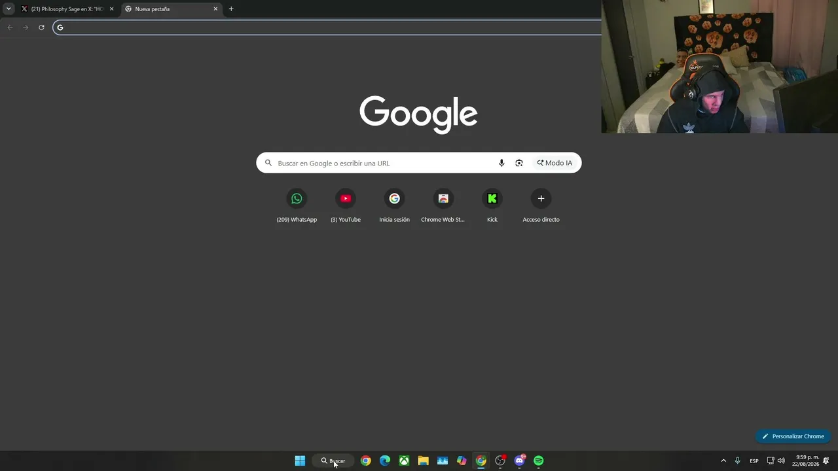The width and height of the screenshot is (838, 471).
Task: Open the first Chrome icon on the taskbar
Action: [366, 461]
